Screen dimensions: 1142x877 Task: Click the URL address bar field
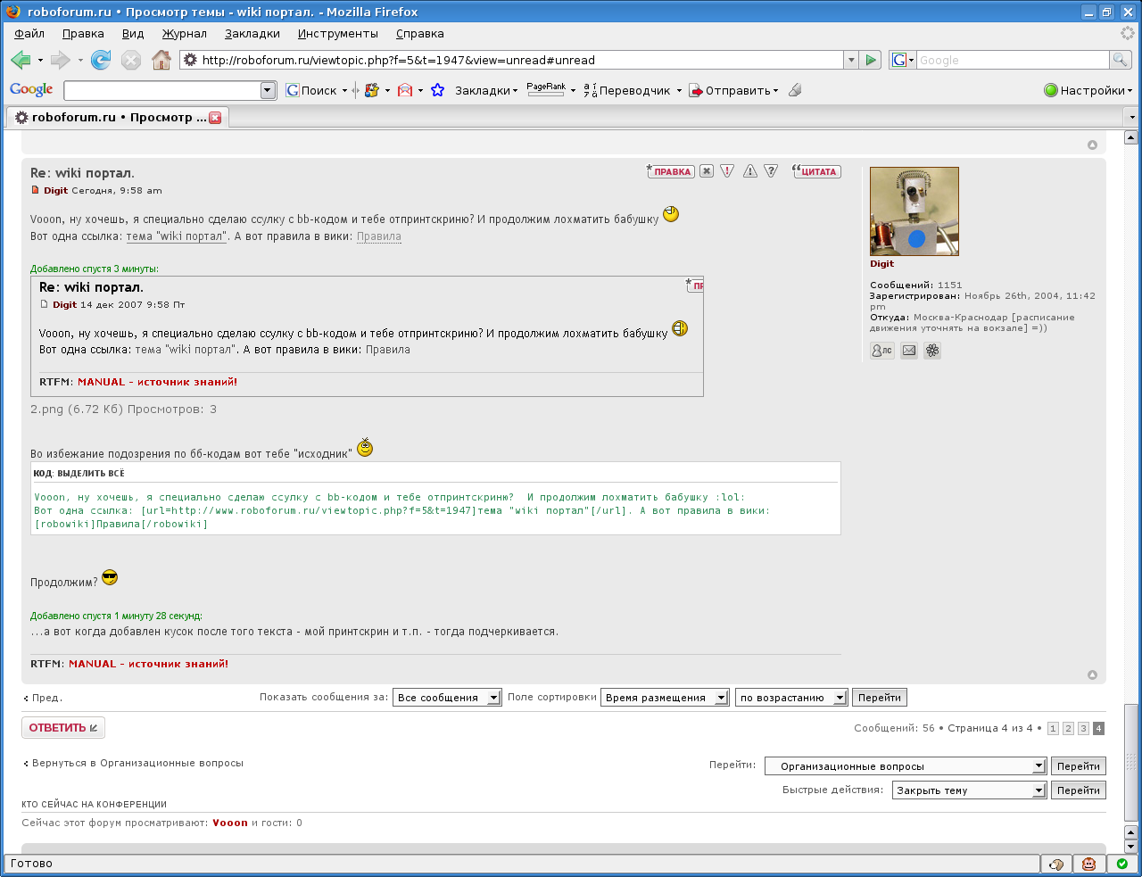[517, 60]
